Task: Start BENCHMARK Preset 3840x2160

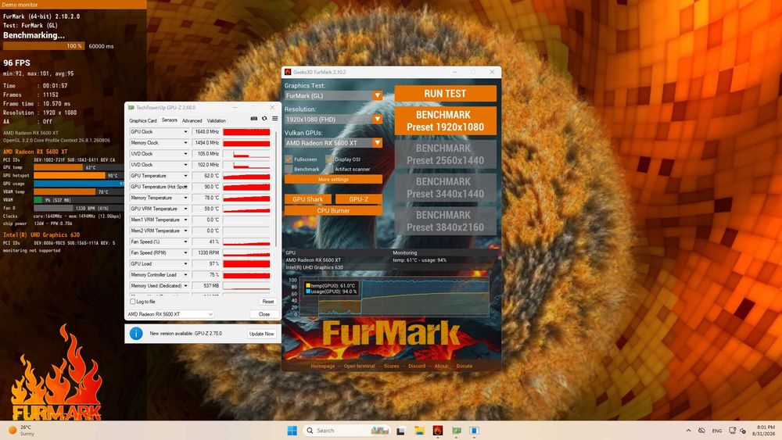Action: 446,220
